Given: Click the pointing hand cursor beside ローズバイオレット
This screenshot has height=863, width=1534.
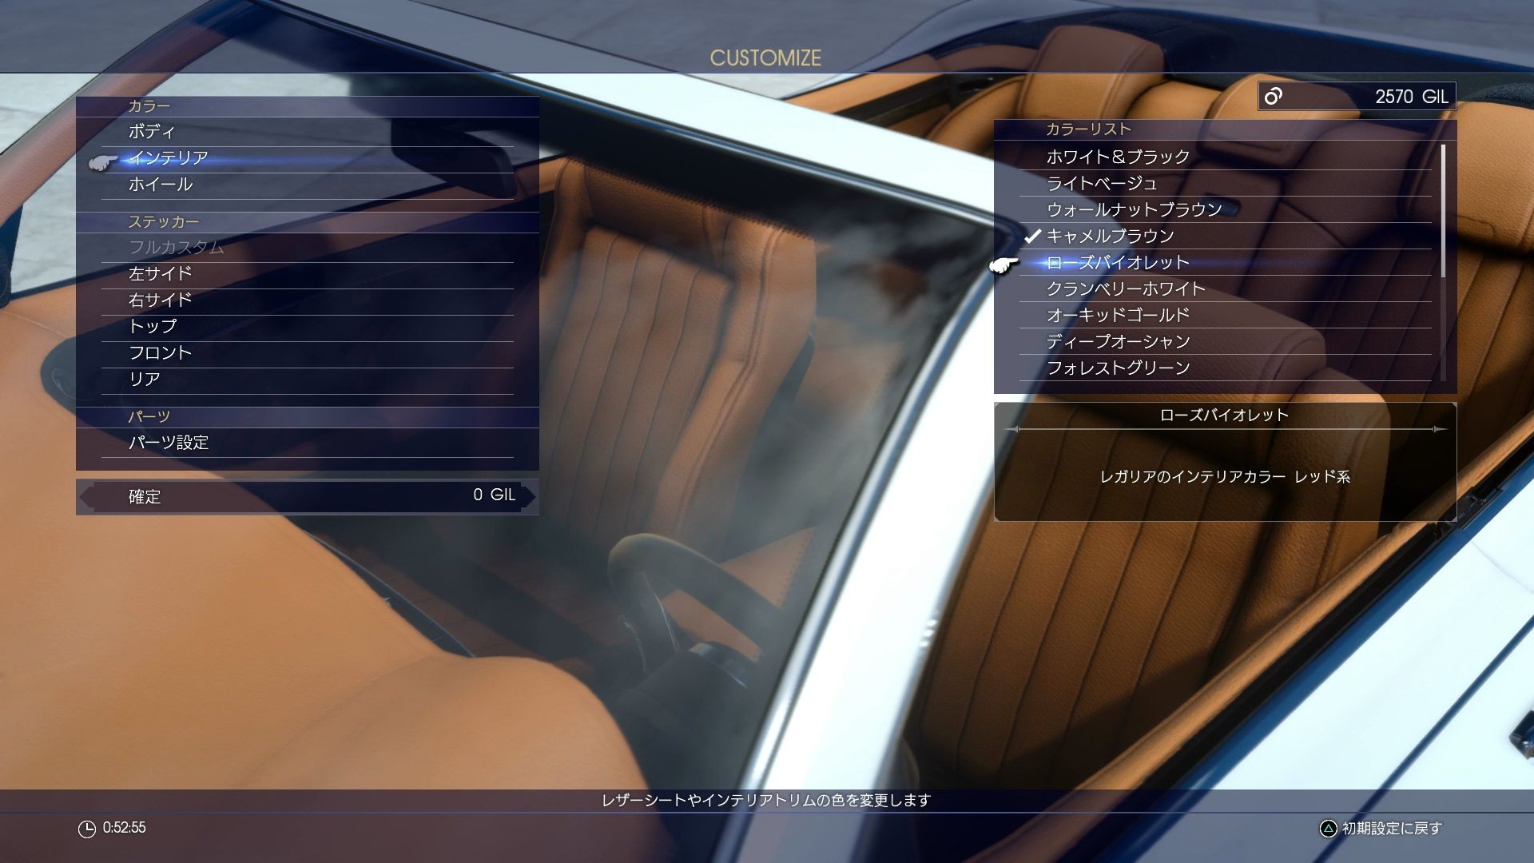Looking at the screenshot, I should pos(1004,265).
